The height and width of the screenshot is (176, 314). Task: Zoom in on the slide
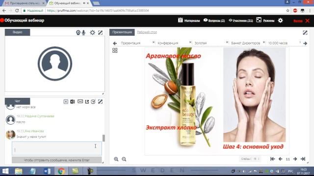(x=116, y=159)
